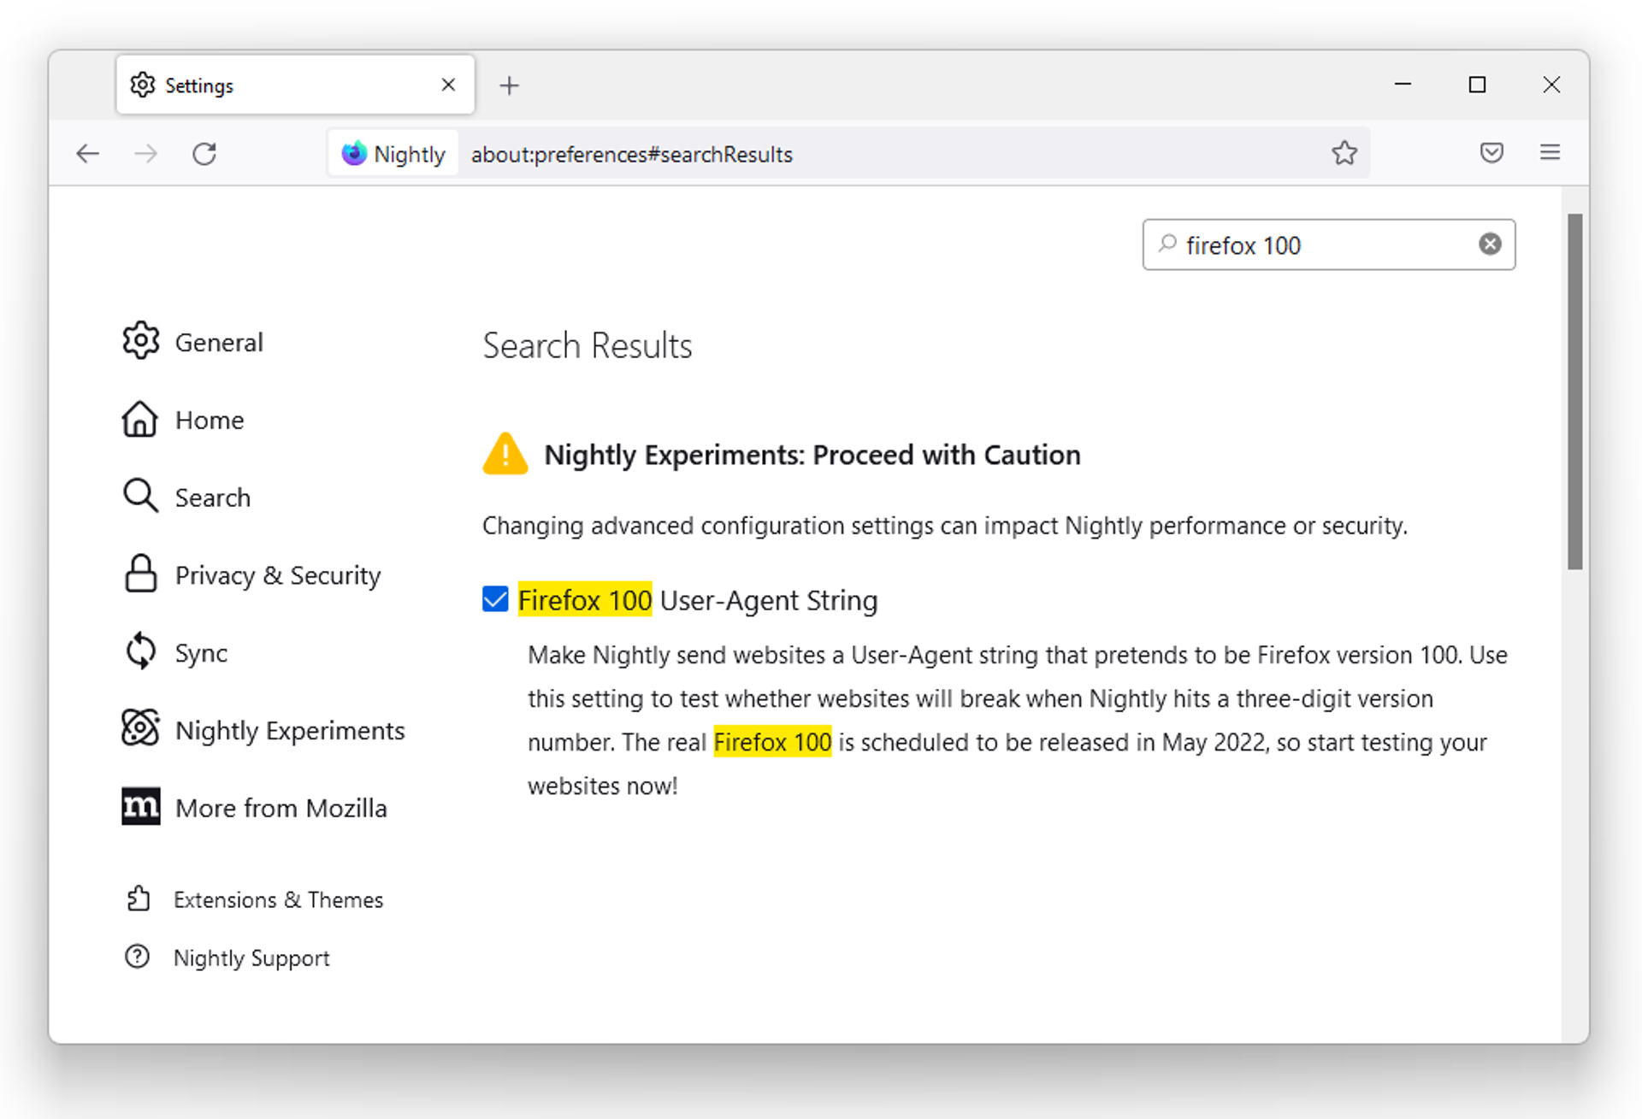Viewport: 1642px width, 1119px height.
Task: Reload the current page
Action: pos(204,154)
